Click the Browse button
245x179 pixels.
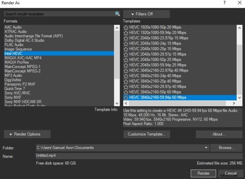226,148
